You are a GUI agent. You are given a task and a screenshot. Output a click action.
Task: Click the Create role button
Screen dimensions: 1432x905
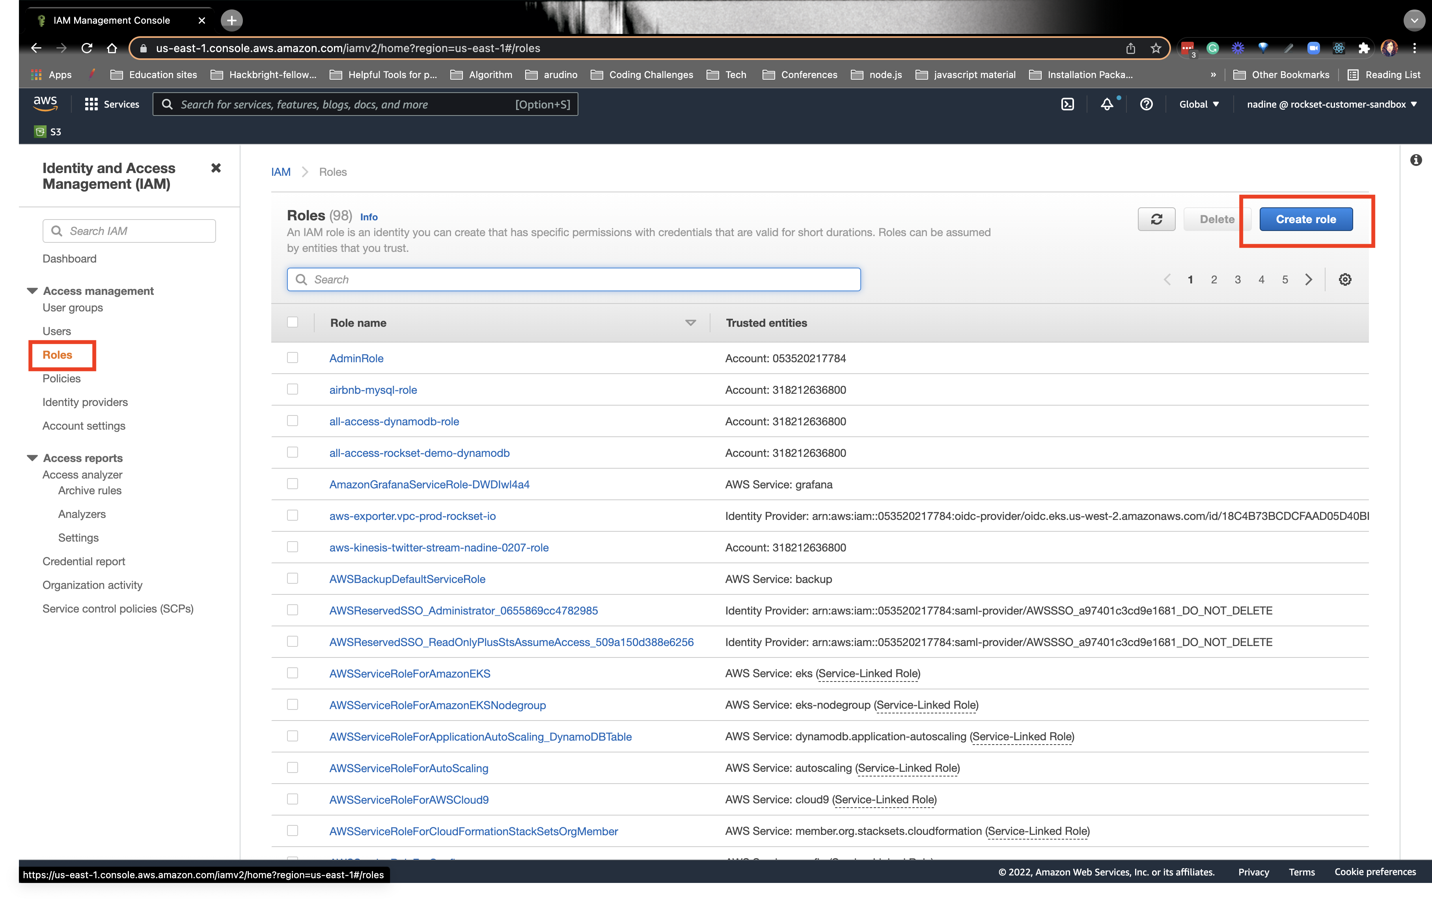[x=1306, y=219]
